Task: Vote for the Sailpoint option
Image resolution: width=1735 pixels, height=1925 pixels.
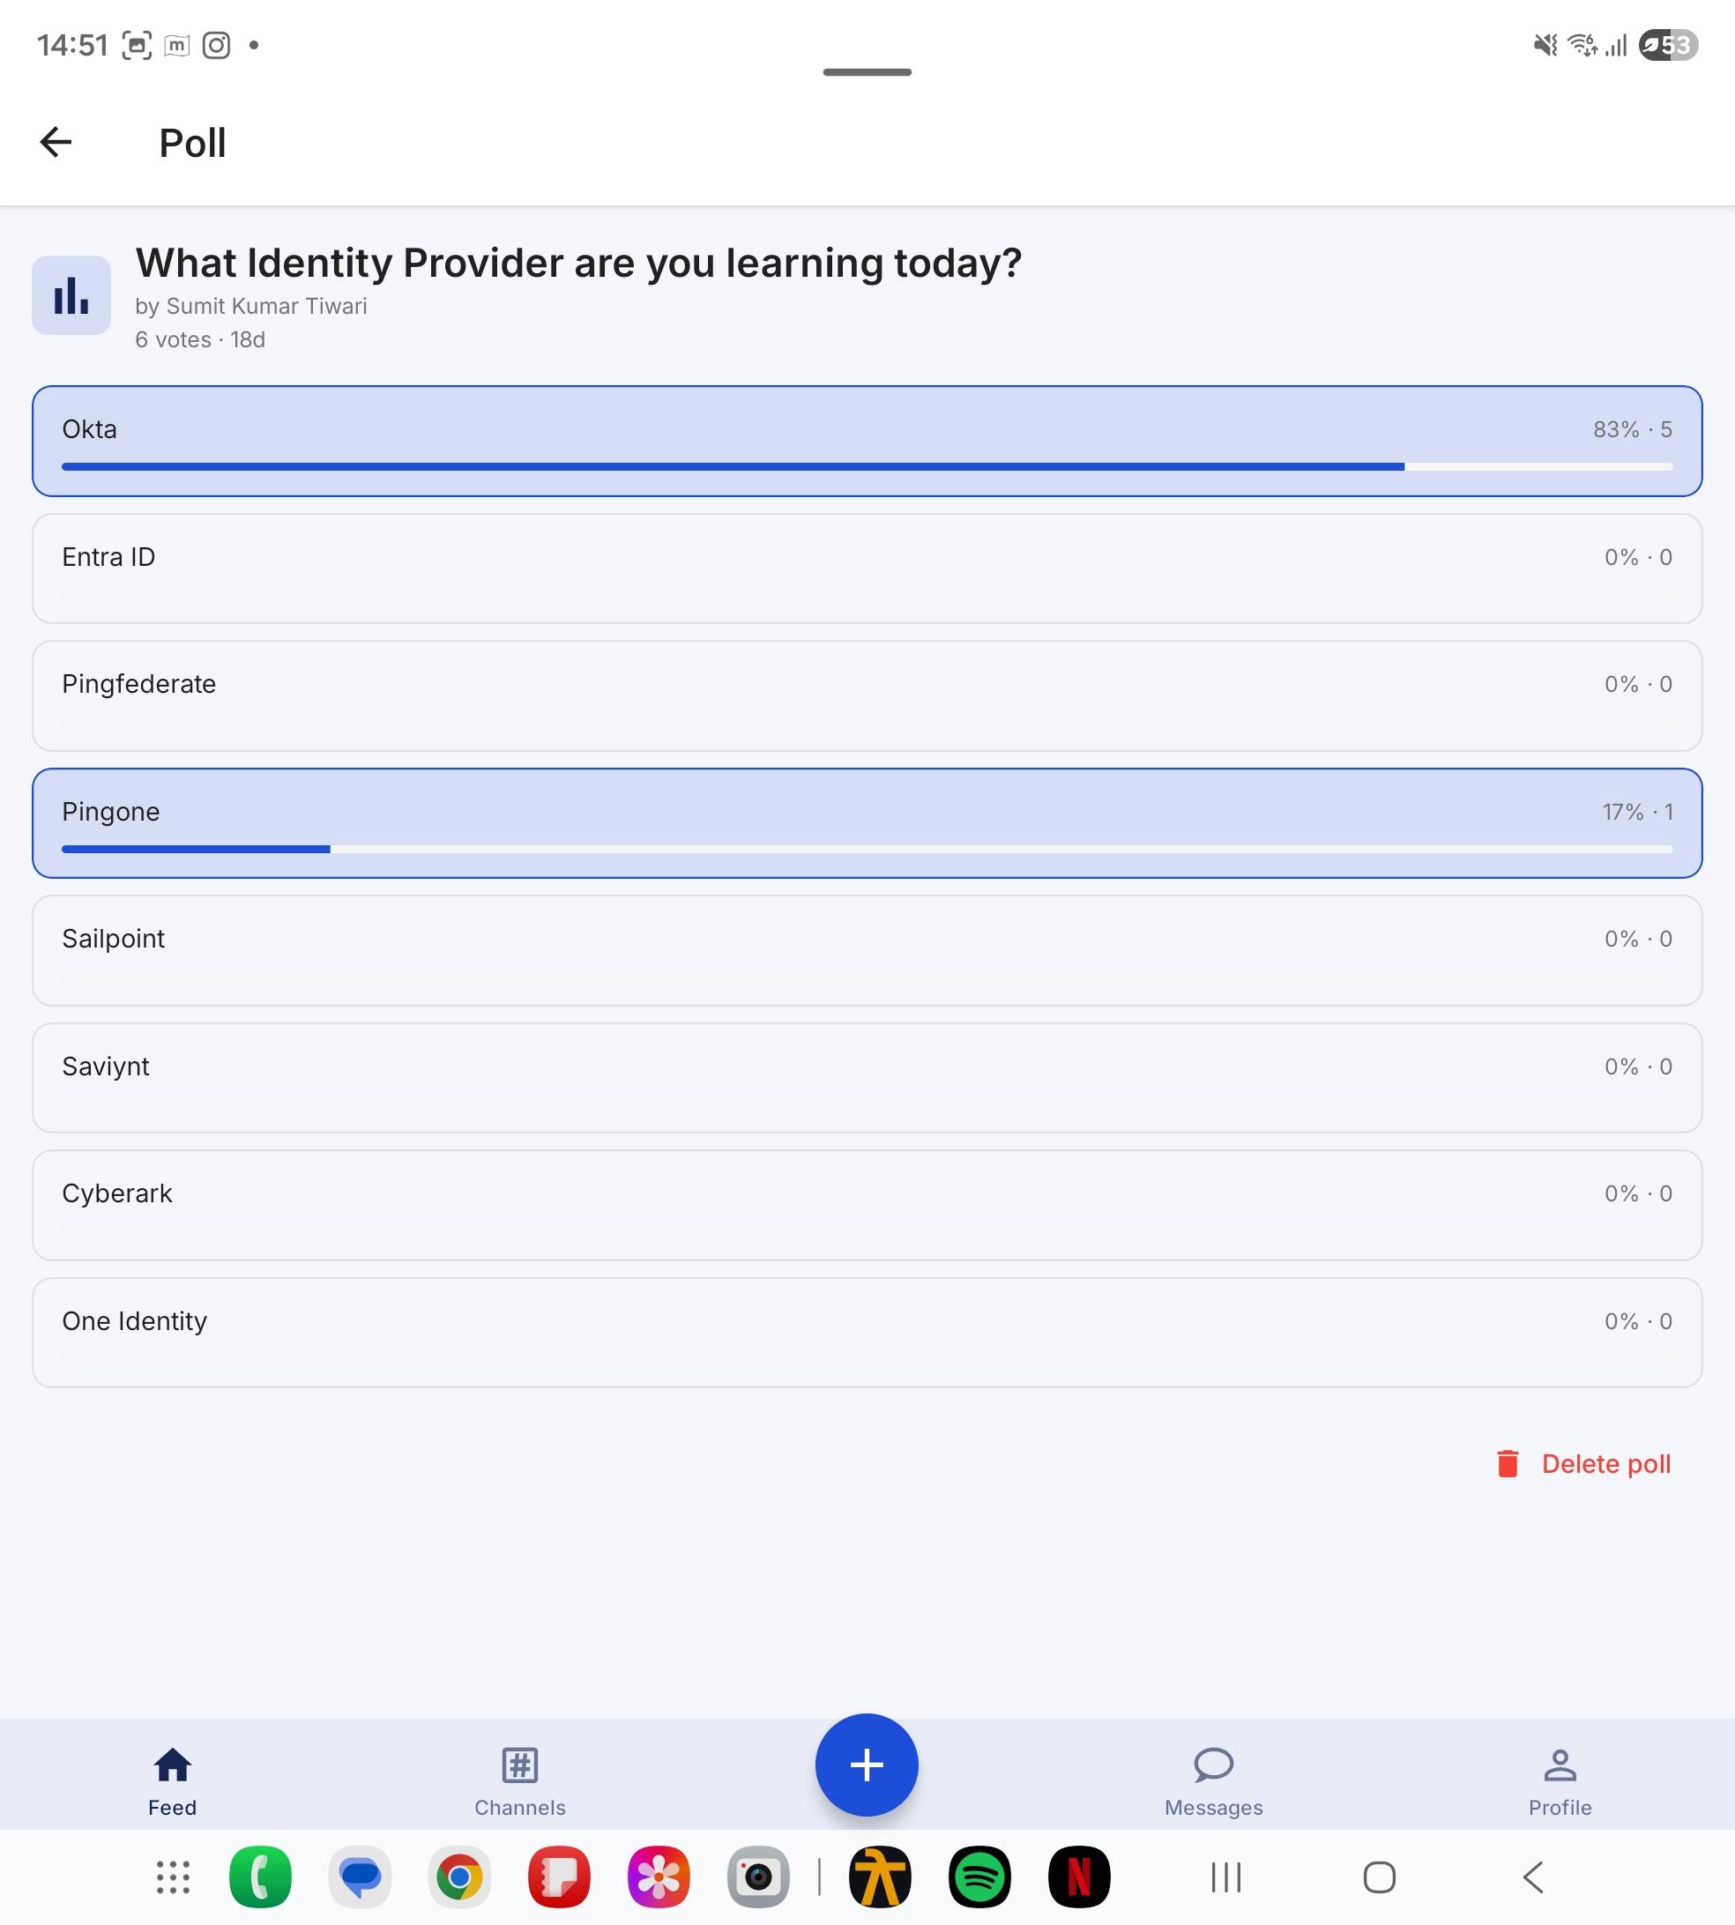Action: (x=867, y=950)
